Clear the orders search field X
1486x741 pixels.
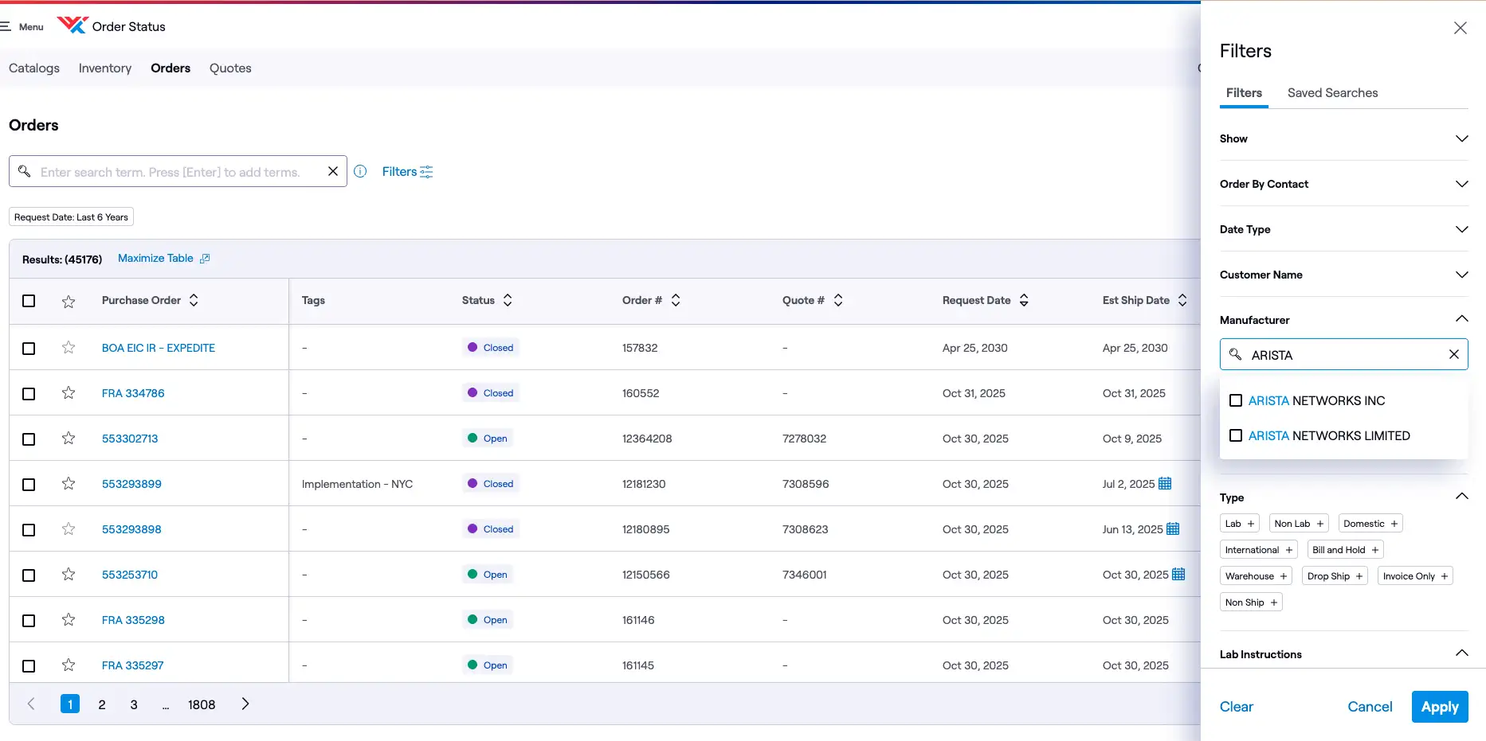[333, 171]
